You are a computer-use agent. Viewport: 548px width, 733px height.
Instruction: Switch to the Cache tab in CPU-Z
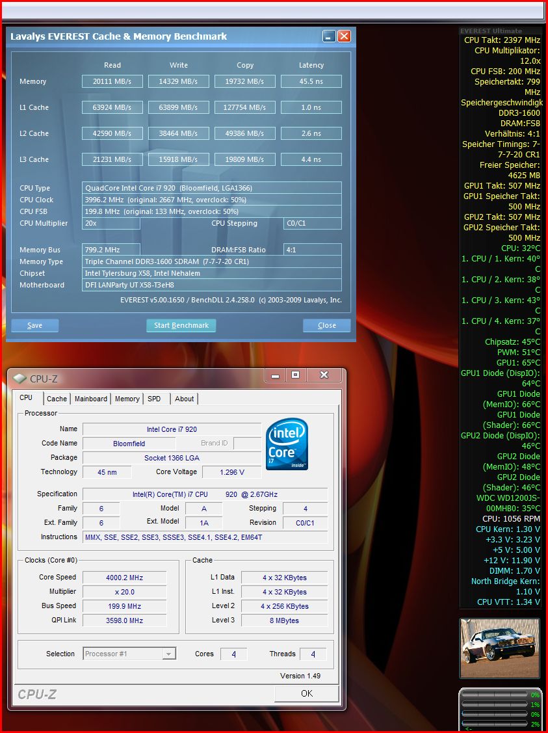pos(57,399)
